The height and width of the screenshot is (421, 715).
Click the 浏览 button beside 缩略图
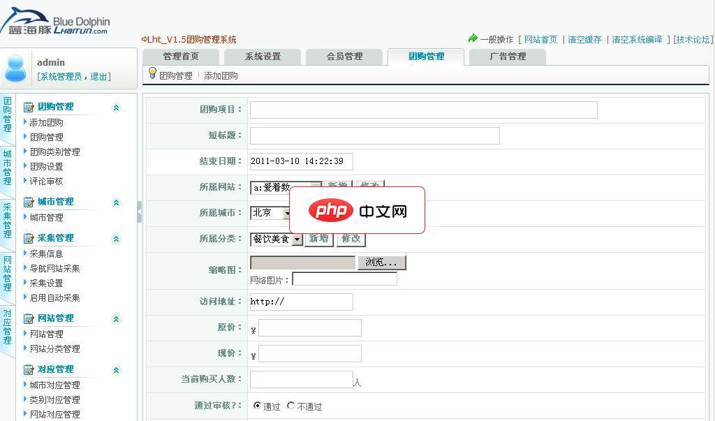pyautogui.click(x=381, y=262)
